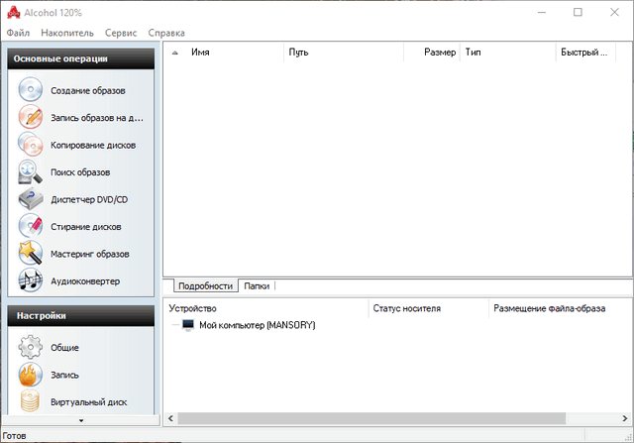Open Виртуальный диск settings icon
This screenshot has height=443, width=634.
click(31, 402)
